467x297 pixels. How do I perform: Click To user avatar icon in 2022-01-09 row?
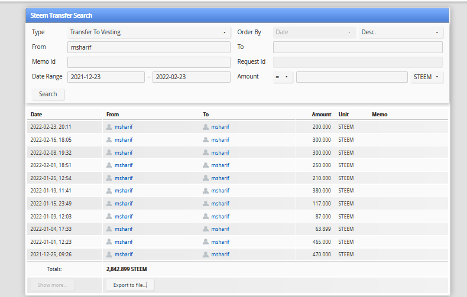206,216
